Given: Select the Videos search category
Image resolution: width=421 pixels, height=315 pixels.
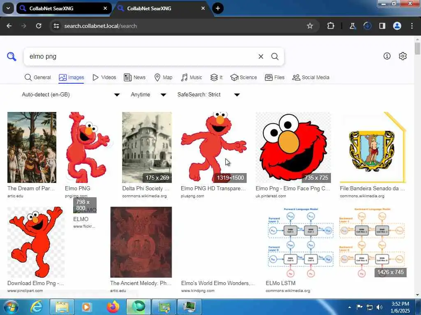Looking at the screenshot, I should (104, 78).
